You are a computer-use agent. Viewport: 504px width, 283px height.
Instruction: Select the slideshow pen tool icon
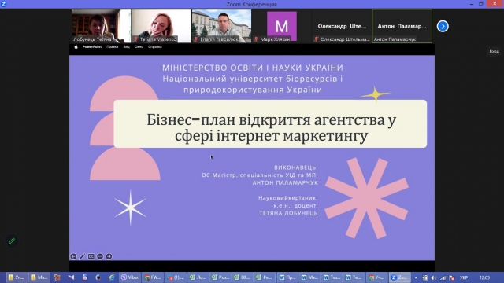(82, 256)
